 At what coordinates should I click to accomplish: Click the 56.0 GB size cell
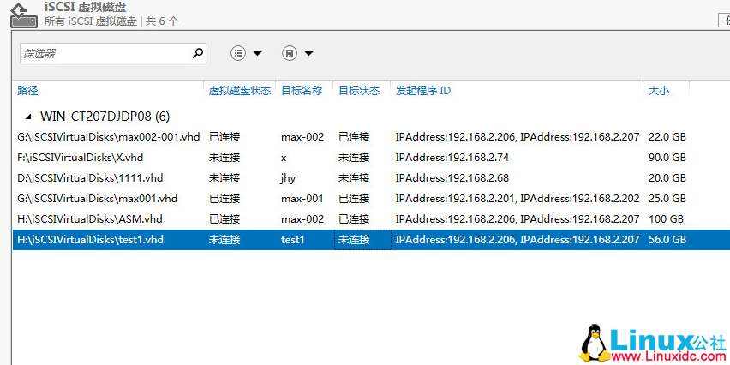pos(667,240)
